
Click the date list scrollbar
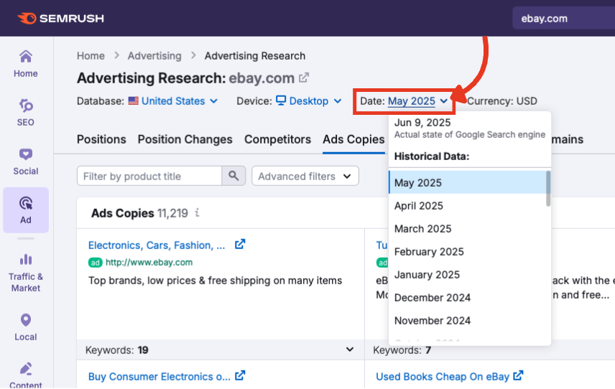click(x=549, y=188)
